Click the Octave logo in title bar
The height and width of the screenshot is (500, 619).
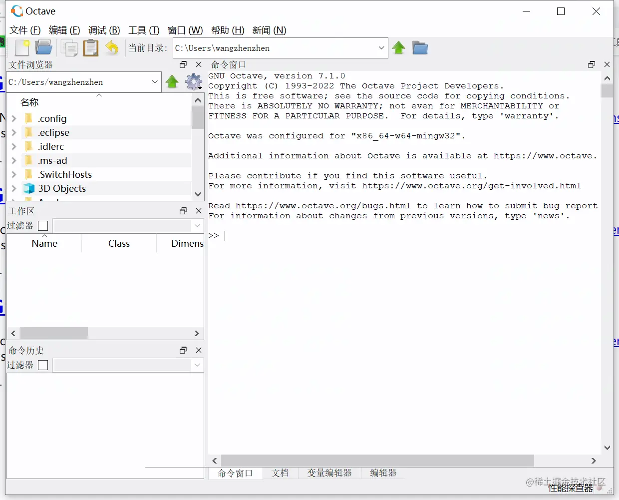coord(17,11)
